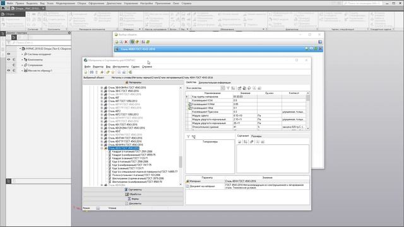Click the status bar icon next to 'Режим'
404x227 pixels.
[x=98, y=208]
